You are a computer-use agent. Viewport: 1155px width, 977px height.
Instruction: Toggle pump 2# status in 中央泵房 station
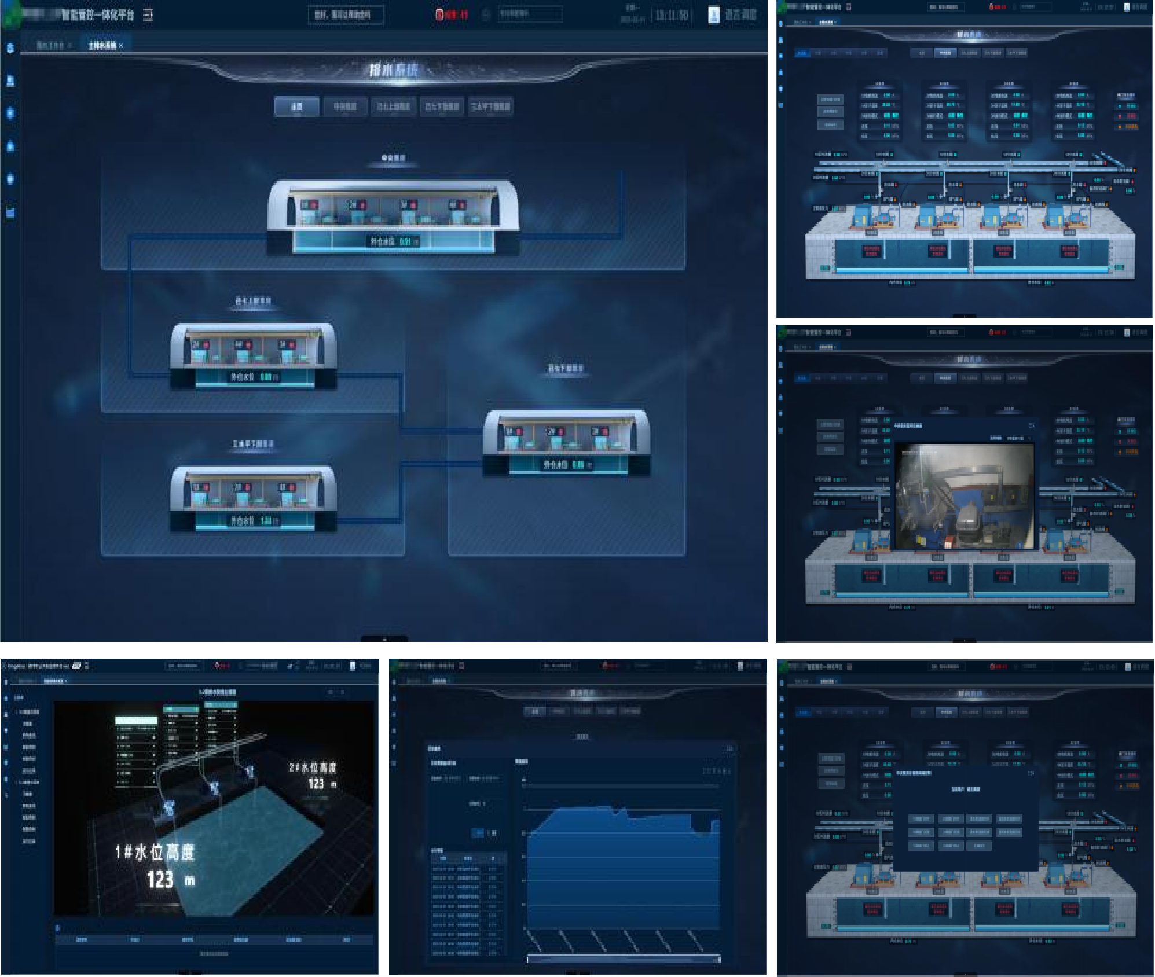tap(362, 205)
